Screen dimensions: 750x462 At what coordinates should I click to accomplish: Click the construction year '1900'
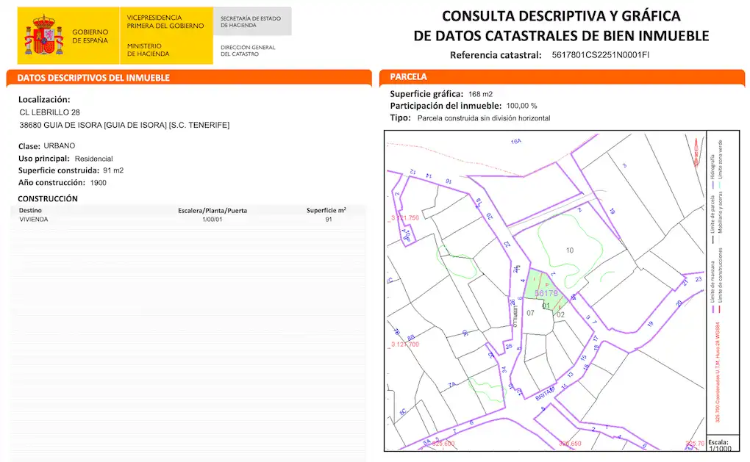tap(99, 183)
